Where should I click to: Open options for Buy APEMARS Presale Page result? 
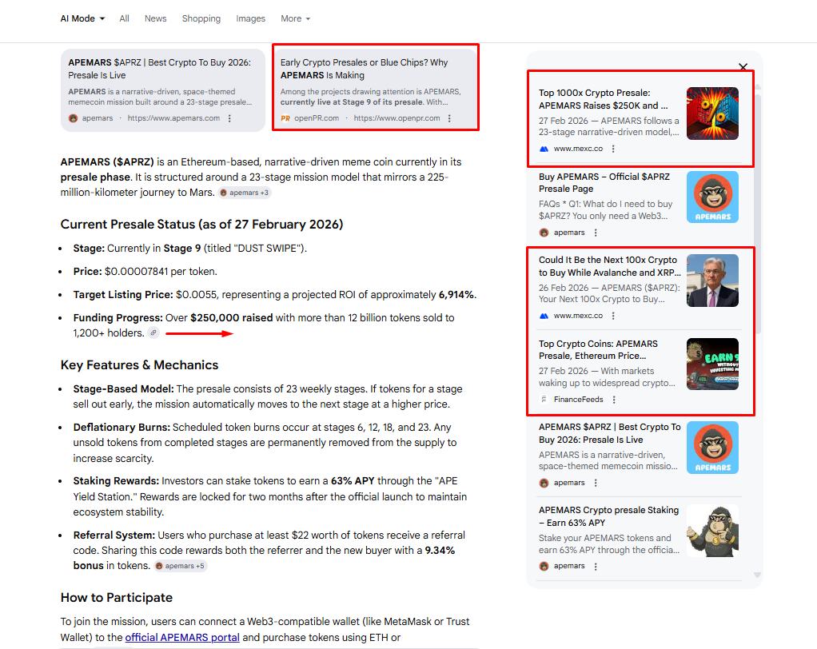coord(596,233)
